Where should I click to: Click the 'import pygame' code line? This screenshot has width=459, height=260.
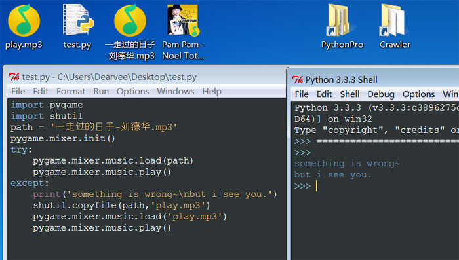point(47,105)
